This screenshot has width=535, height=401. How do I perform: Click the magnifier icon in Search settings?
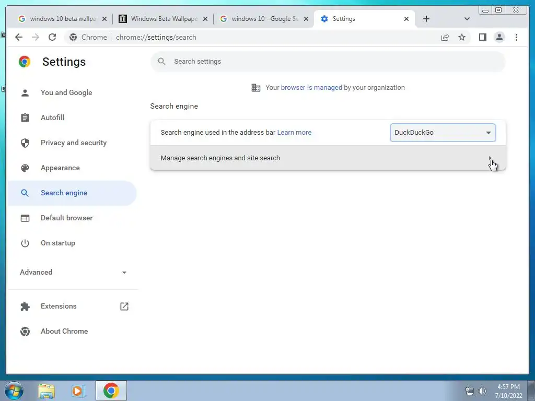[x=162, y=62]
